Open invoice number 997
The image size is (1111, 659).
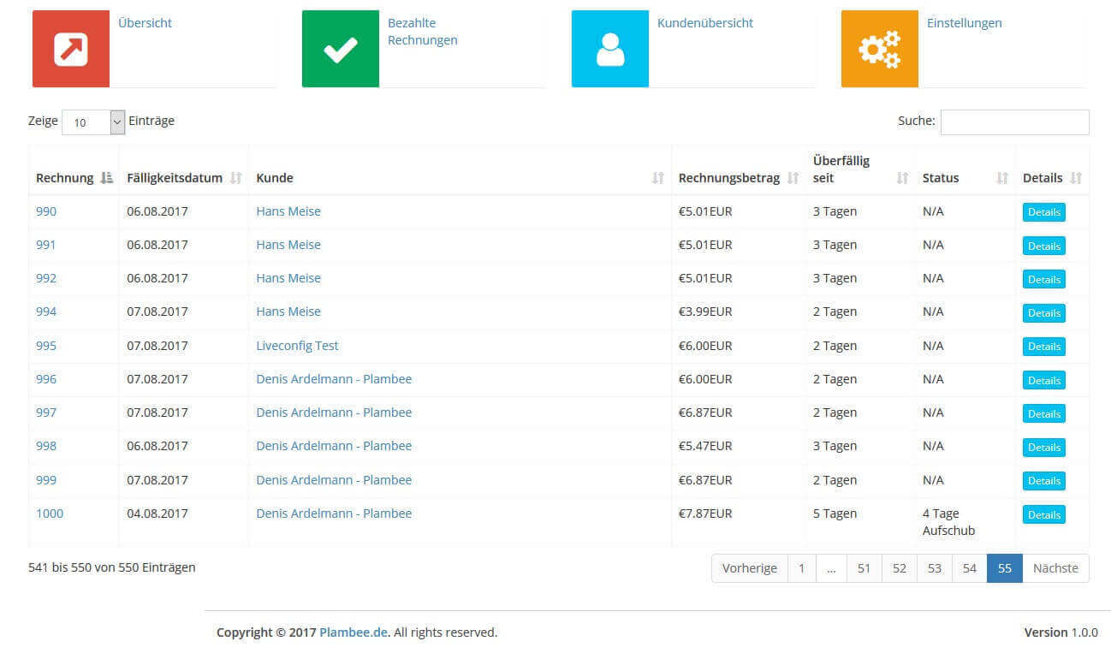[x=46, y=413]
